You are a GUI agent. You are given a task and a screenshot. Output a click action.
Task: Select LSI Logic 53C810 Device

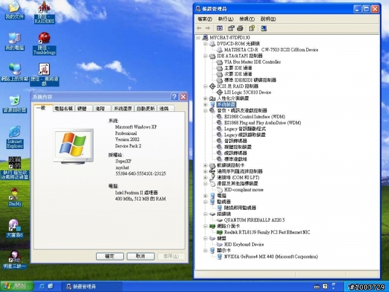247,92
